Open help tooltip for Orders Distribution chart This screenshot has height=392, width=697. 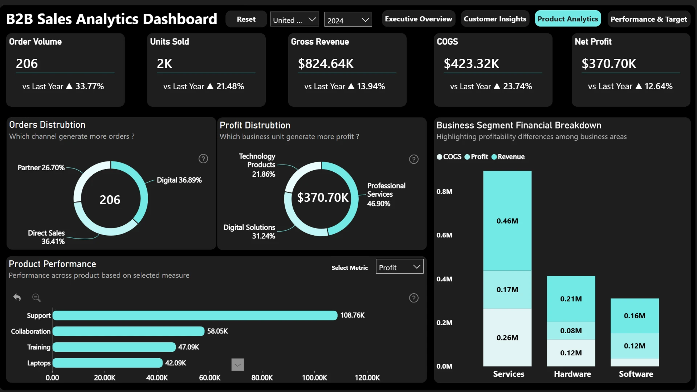[203, 159]
